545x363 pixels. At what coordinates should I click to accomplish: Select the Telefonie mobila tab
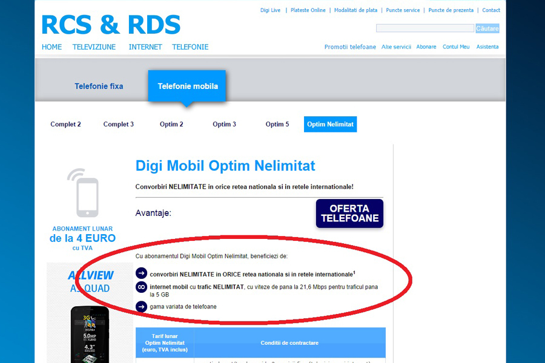(x=187, y=86)
